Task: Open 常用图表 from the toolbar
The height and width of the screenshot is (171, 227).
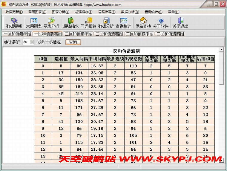Action: click(x=33, y=22)
